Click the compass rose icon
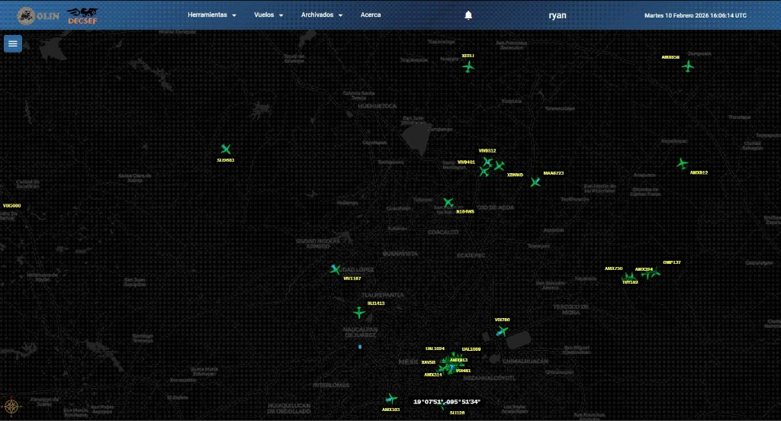 pyautogui.click(x=11, y=406)
